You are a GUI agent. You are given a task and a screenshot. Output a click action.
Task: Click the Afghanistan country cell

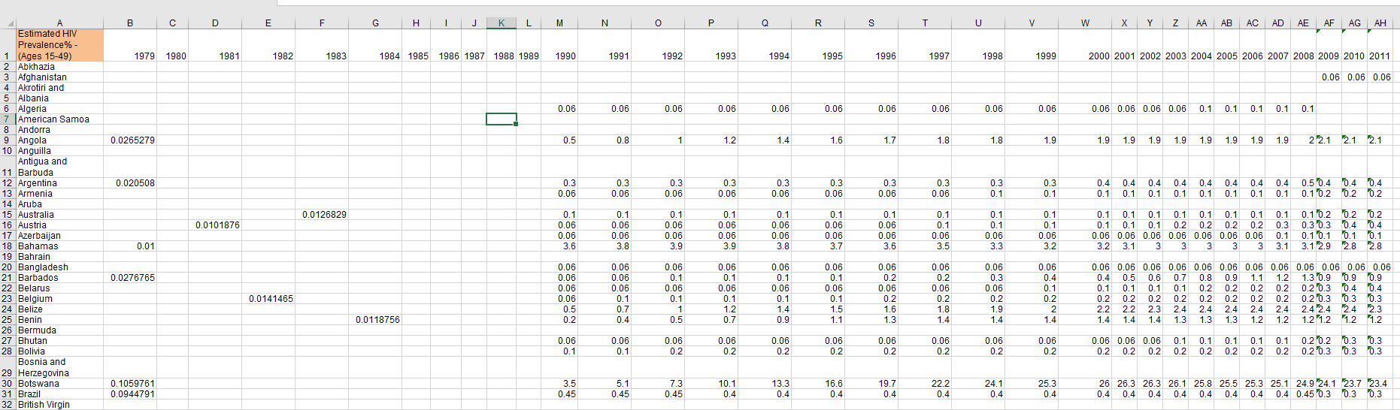[x=60, y=77]
